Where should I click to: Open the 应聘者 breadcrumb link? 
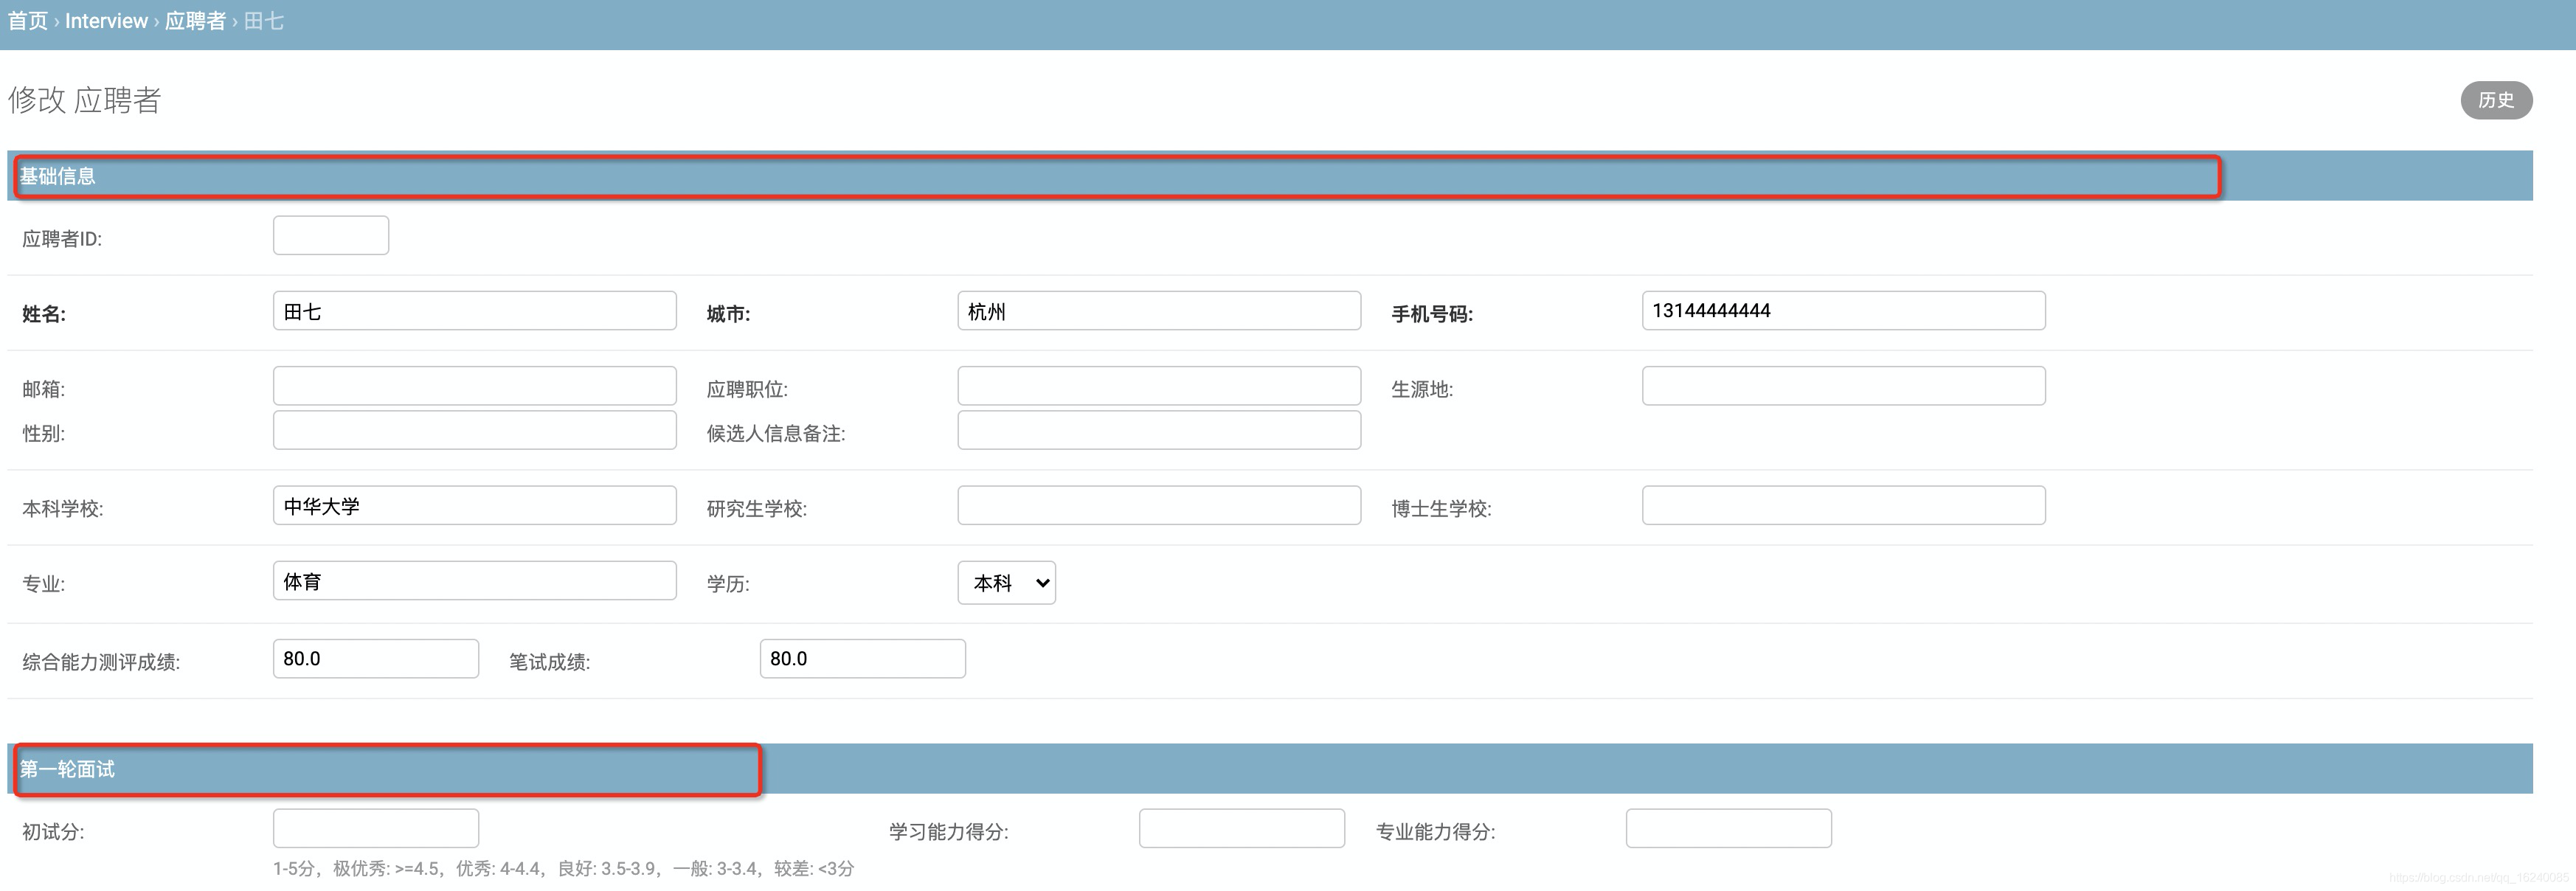coord(195,21)
